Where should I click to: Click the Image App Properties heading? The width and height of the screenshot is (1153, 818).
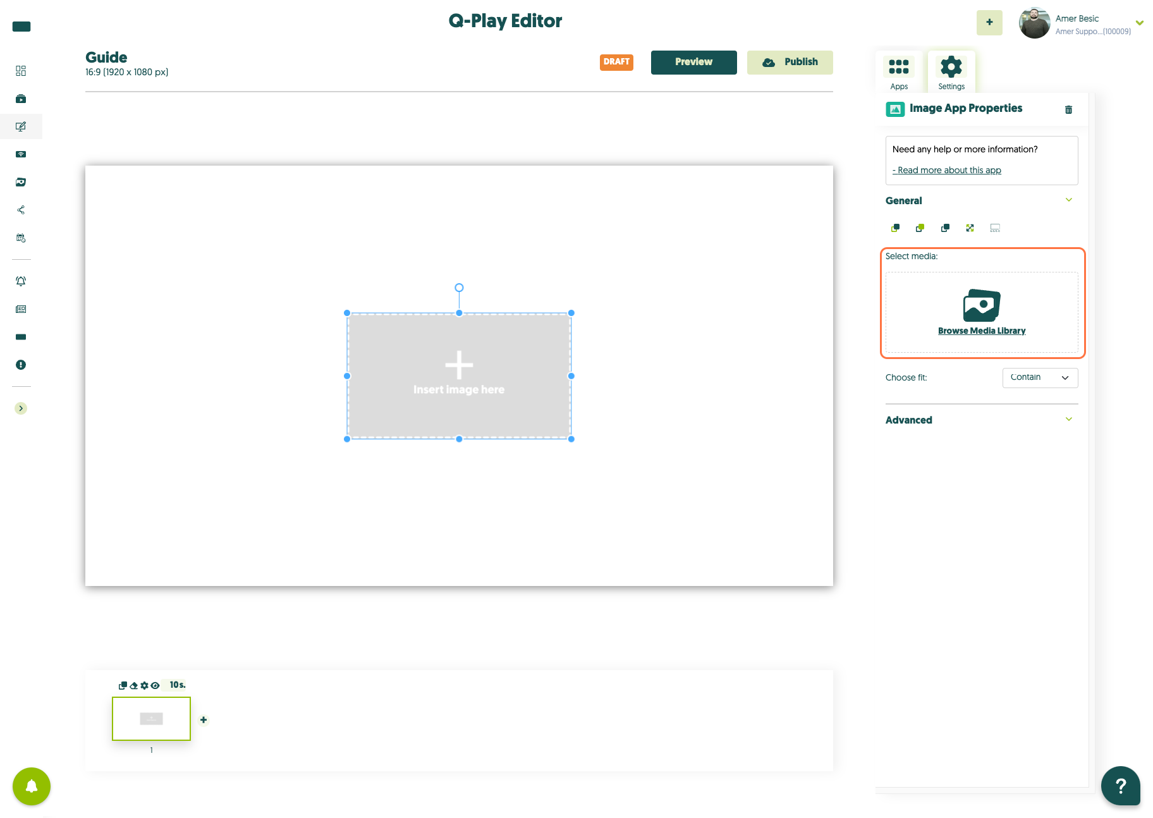(965, 109)
